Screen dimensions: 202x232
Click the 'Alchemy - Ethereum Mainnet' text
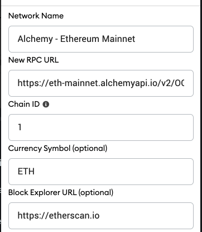(76, 39)
